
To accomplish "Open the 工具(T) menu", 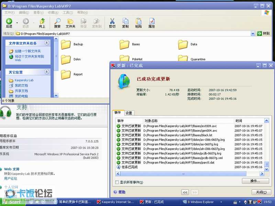I will point(68,12).
